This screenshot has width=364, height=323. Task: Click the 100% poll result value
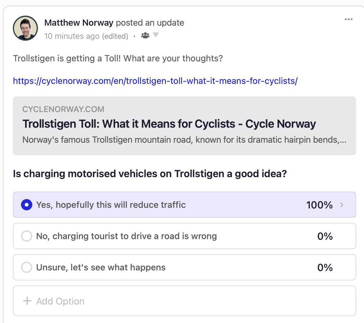(x=320, y=205)
